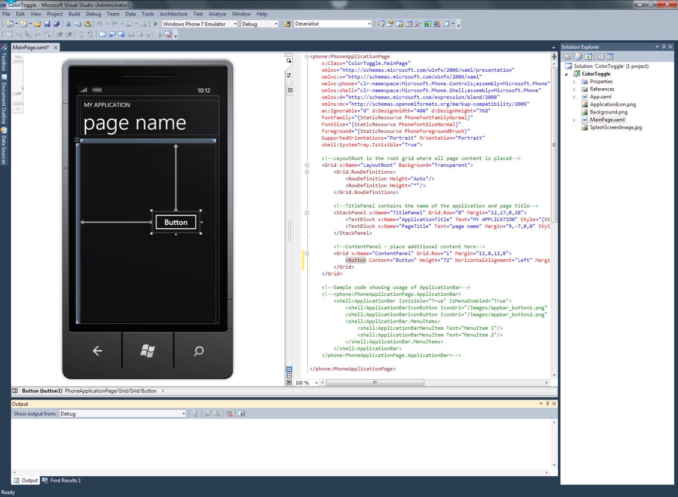
Task: Save all files with the stacked disks icon
Action: point(56,24)
